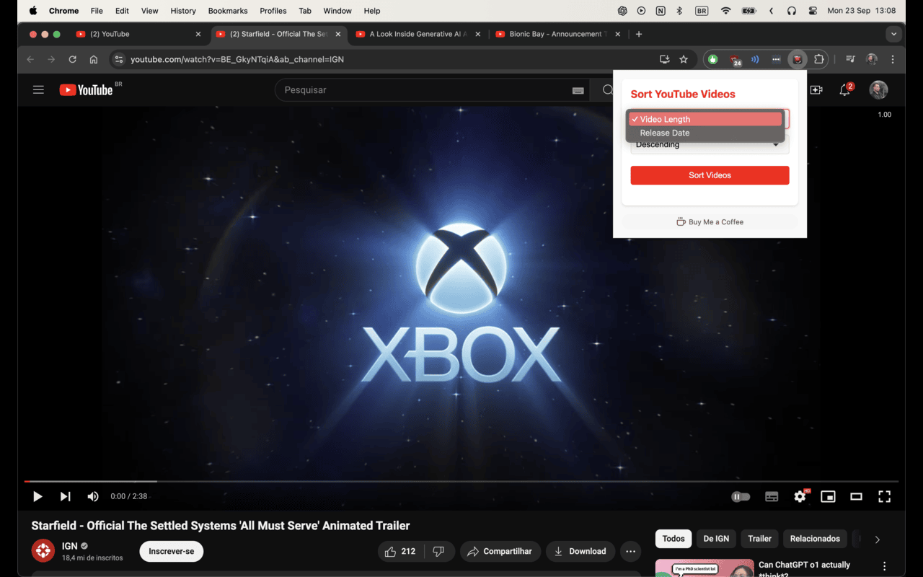
Task: Click install app icon in address bar
Action: (x=664, y=59)
